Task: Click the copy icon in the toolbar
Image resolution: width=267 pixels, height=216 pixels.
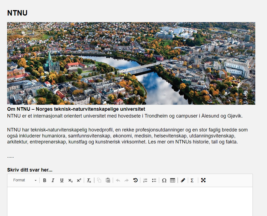Action: coord(99,180)
